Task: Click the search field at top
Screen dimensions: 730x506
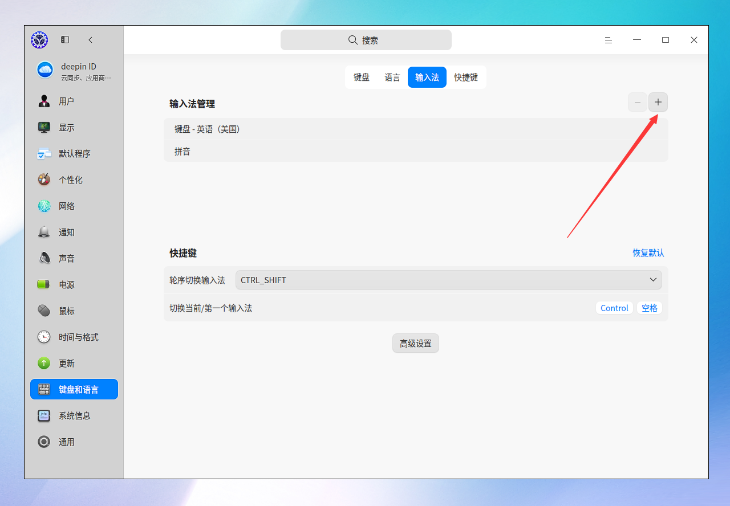Action: (x=366, y=40)
